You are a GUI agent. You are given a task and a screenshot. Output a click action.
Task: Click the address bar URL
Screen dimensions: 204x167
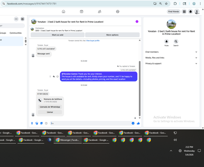point(32,4)
